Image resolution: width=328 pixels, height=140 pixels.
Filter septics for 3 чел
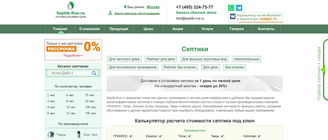[51, 101]
